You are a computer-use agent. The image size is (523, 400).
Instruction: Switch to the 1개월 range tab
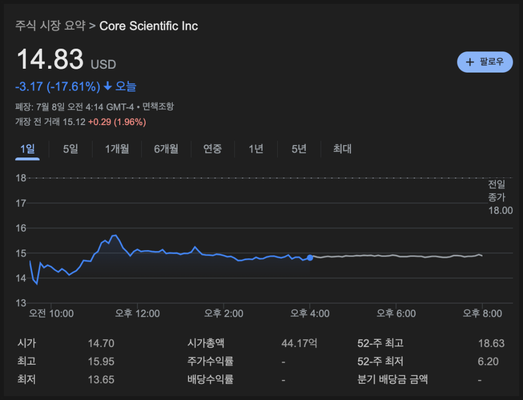tap(117, 149)
